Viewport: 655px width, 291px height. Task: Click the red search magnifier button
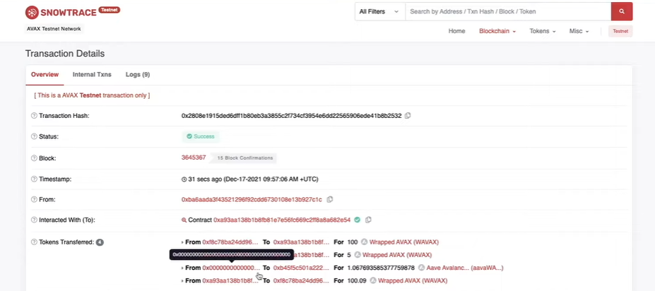tap(622, 12)
